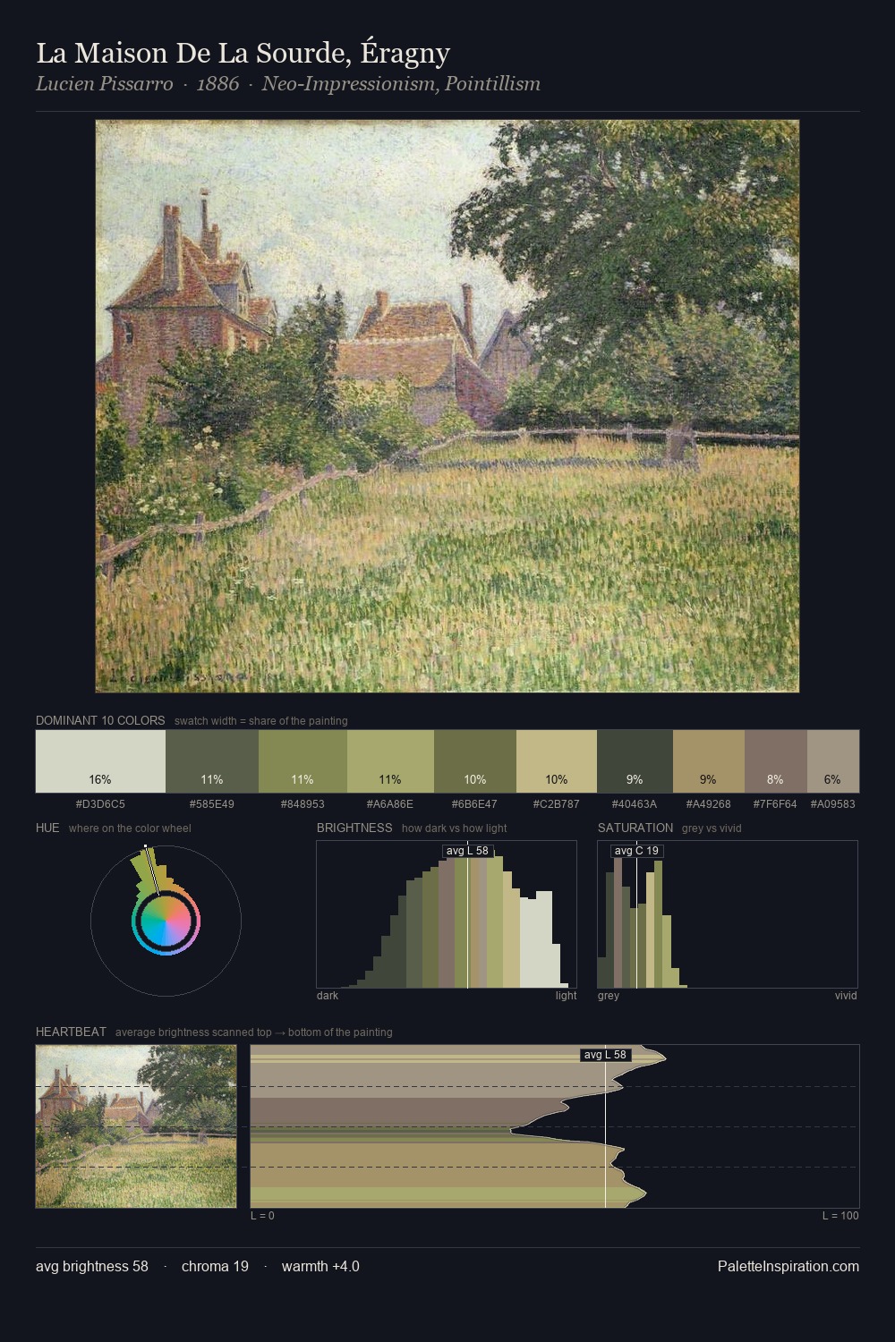
Task: Open the main painting image
Action: coord(447,406)
